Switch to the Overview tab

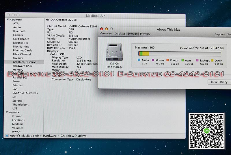(x=106, y=33)
